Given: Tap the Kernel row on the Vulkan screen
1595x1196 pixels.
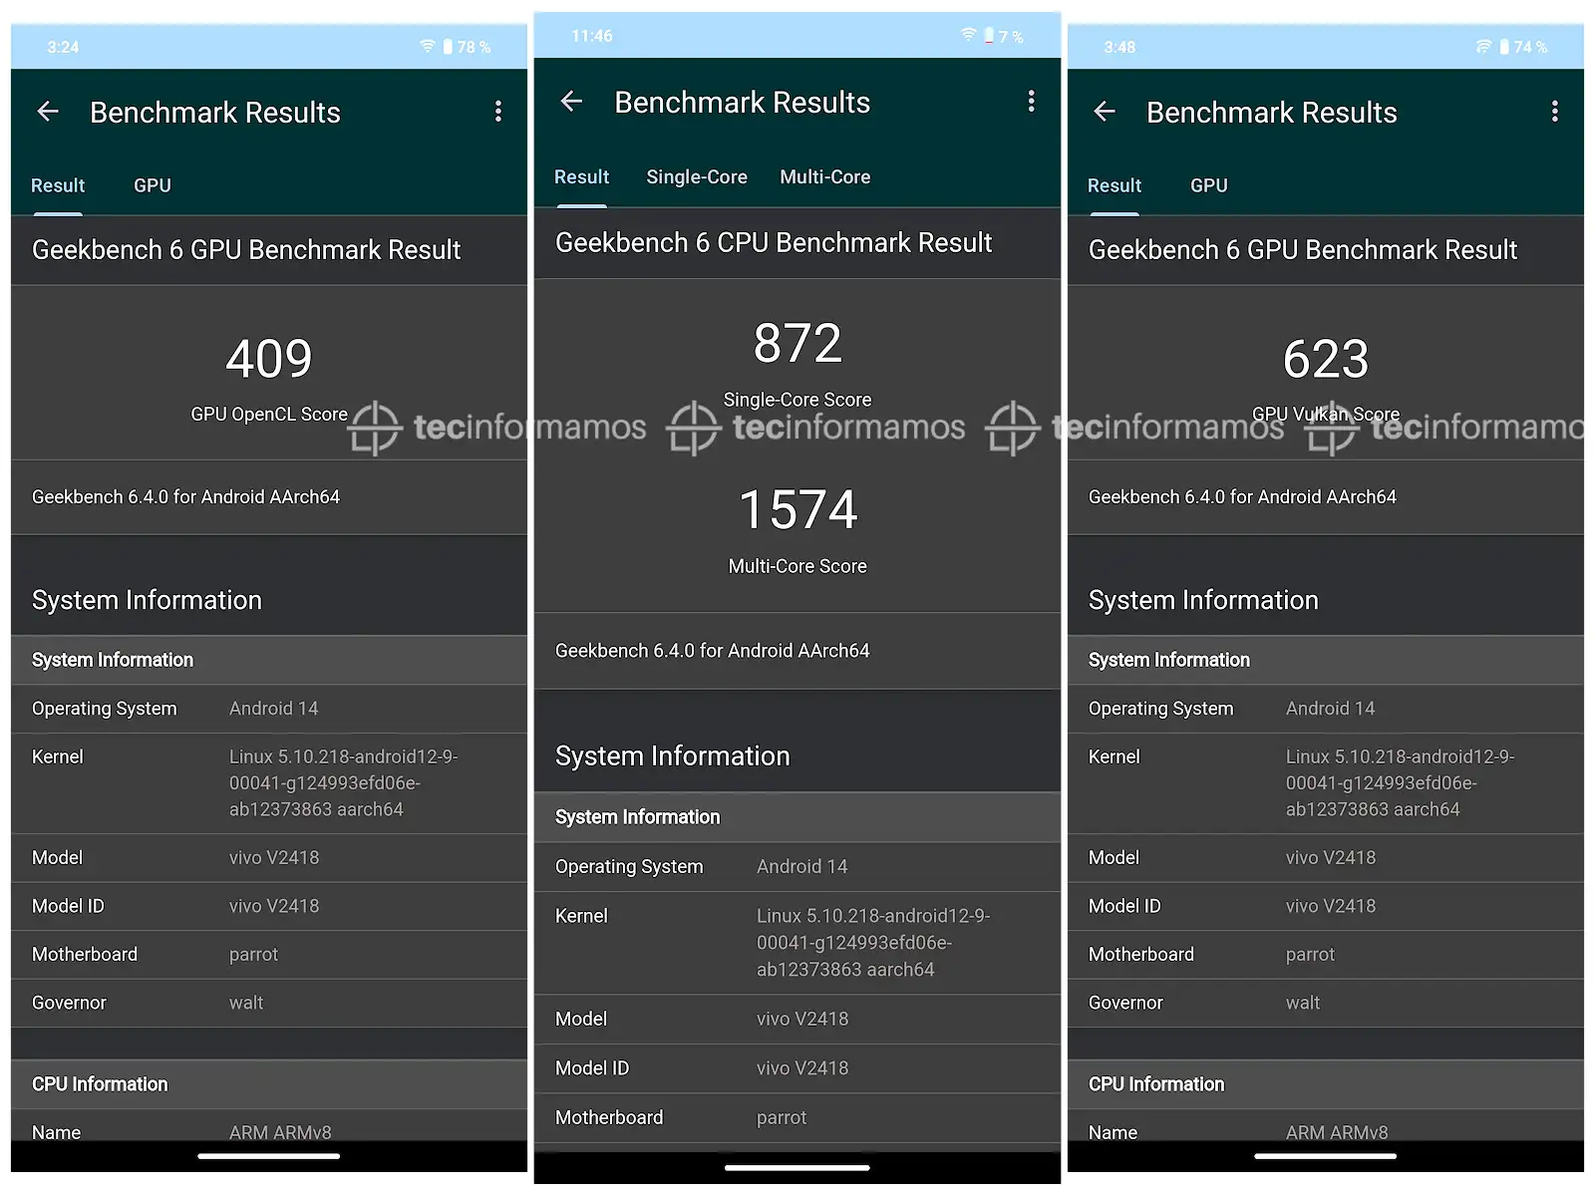Looking at the screenshot, I should pos(1326,783).
